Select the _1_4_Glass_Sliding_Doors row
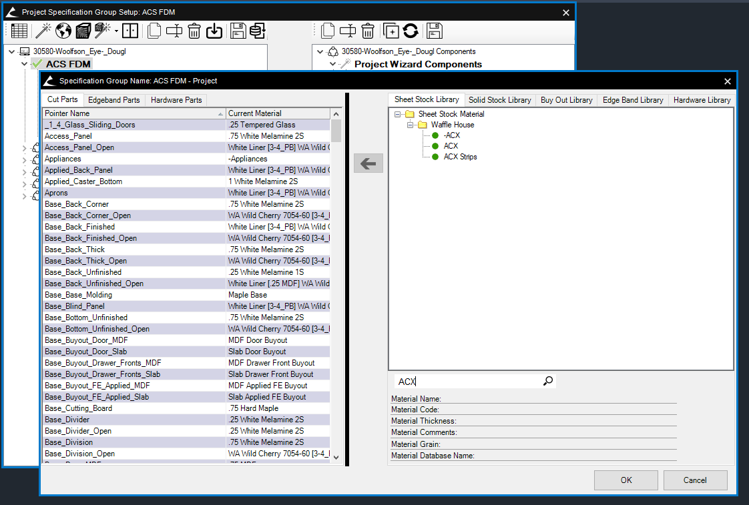 [x=186, y=125]
